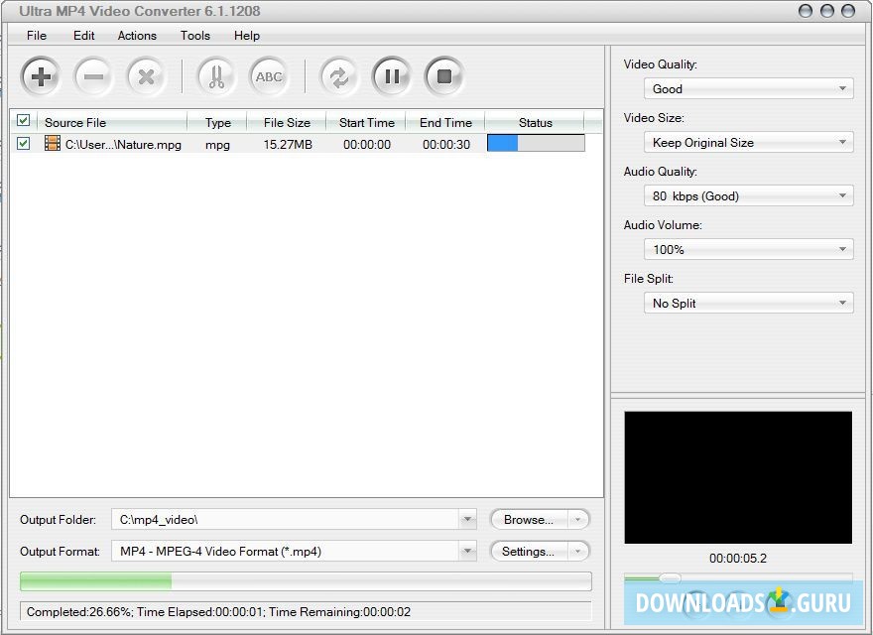This screenshot has height=635, width=873.
Task: Open the Edit menu
Action: (84, 35)
